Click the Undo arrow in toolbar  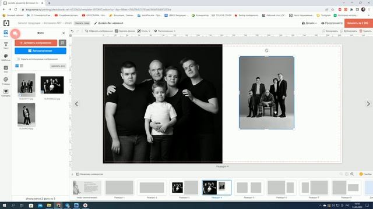click(x=72, y=31)
